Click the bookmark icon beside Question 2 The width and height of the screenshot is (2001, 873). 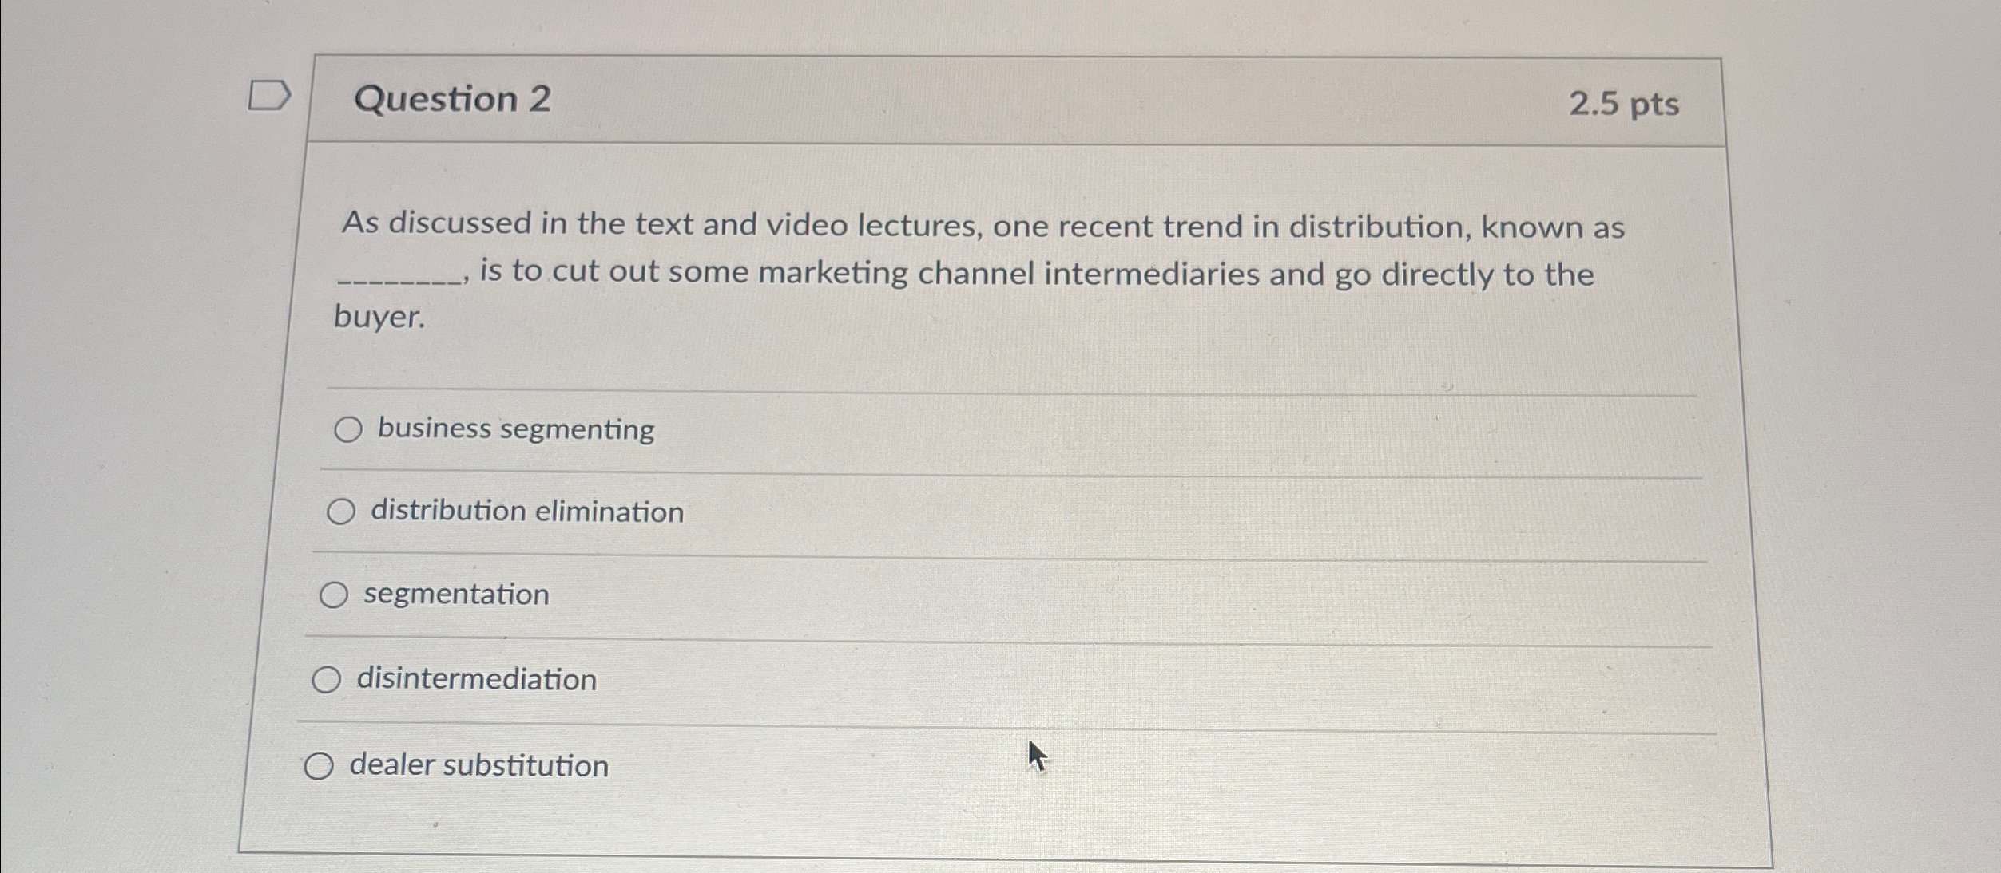pyautogui.click(x=269, y=95)
